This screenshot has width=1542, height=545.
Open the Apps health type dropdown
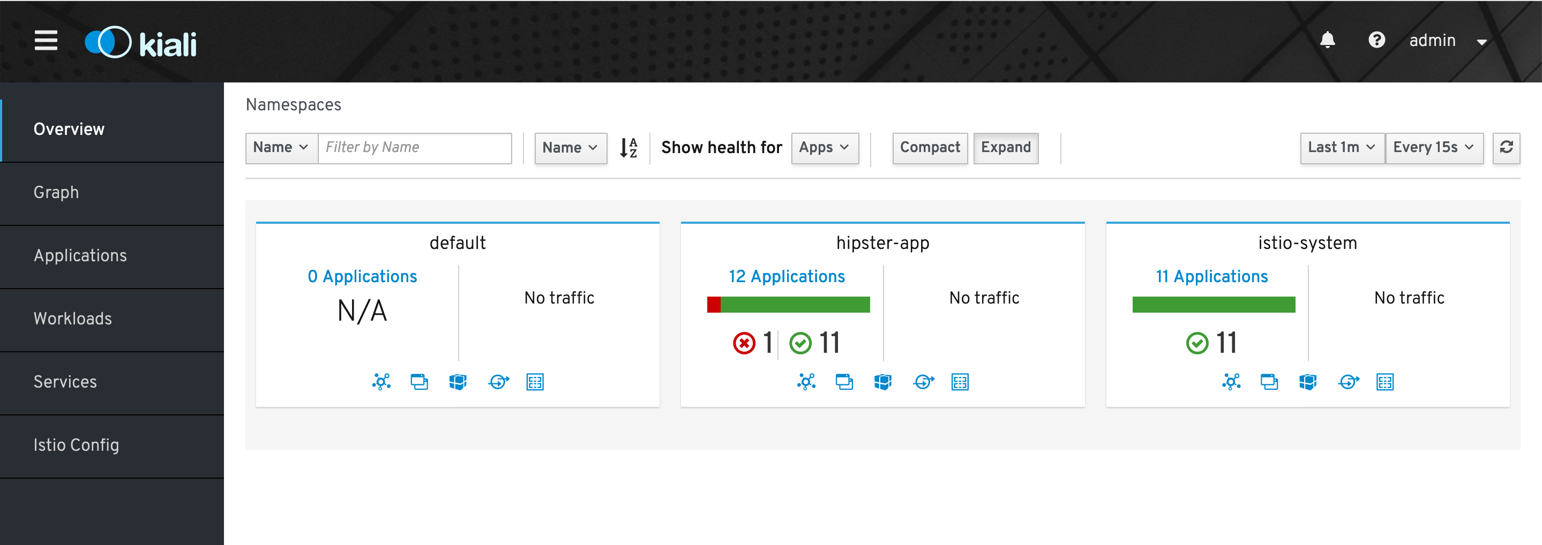click(824, 148)
